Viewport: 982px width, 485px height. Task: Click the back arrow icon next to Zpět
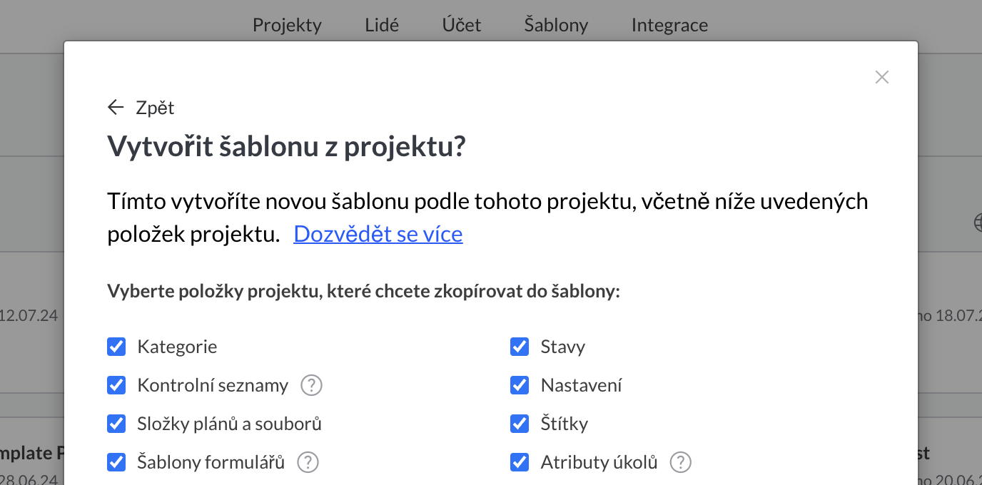(116, 108)
